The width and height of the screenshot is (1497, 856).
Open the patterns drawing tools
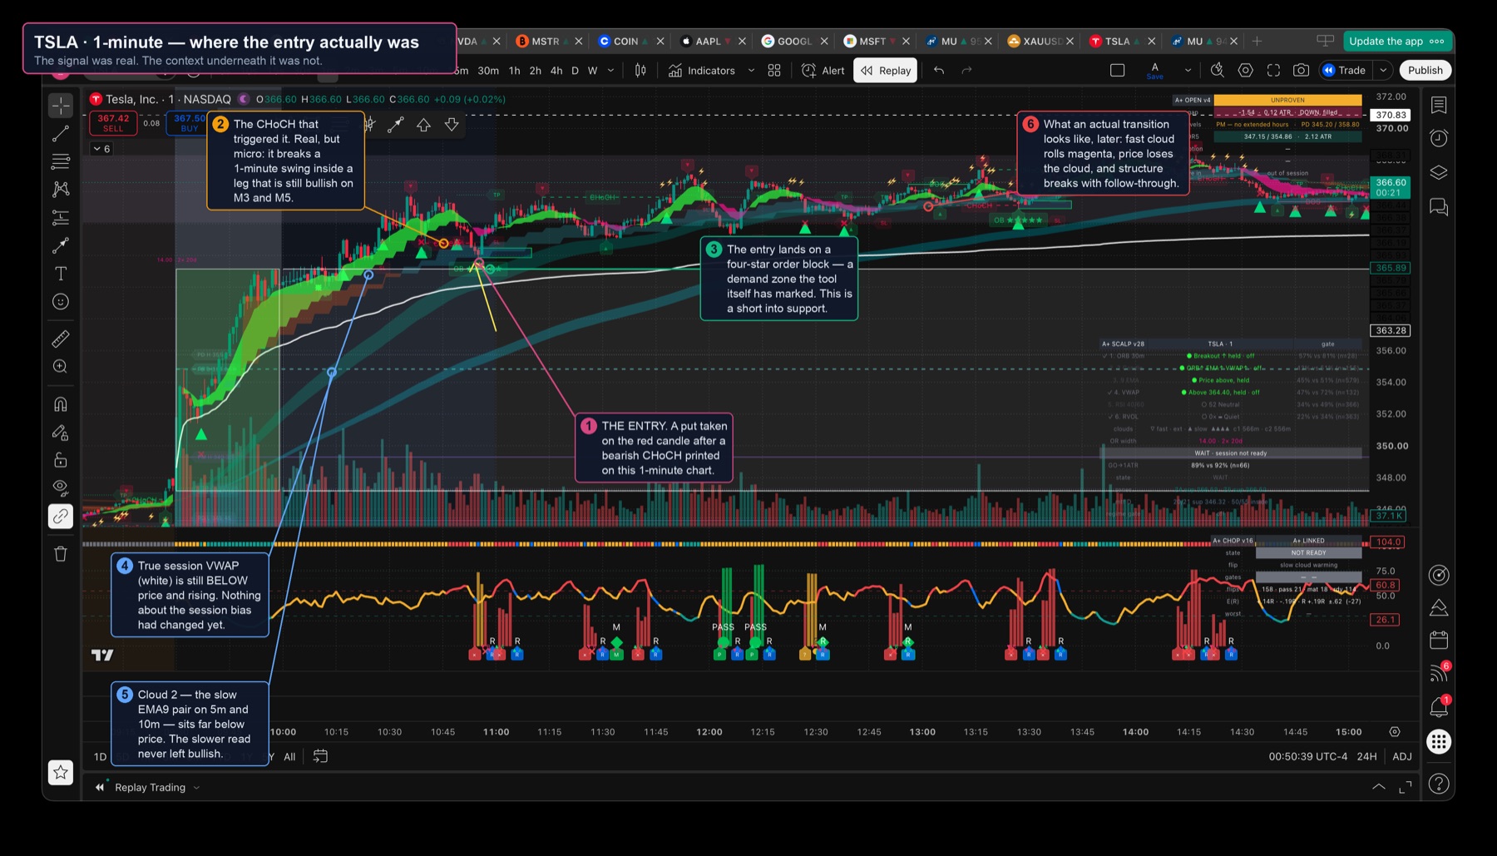coord(61,190)
